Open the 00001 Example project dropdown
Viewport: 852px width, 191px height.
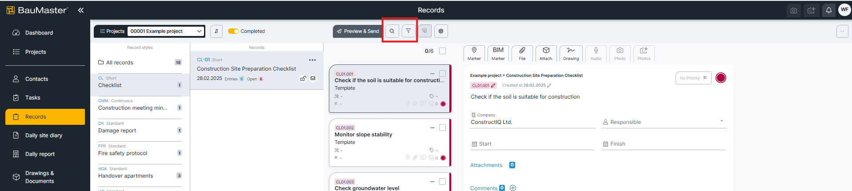click(x=166, y=31)
